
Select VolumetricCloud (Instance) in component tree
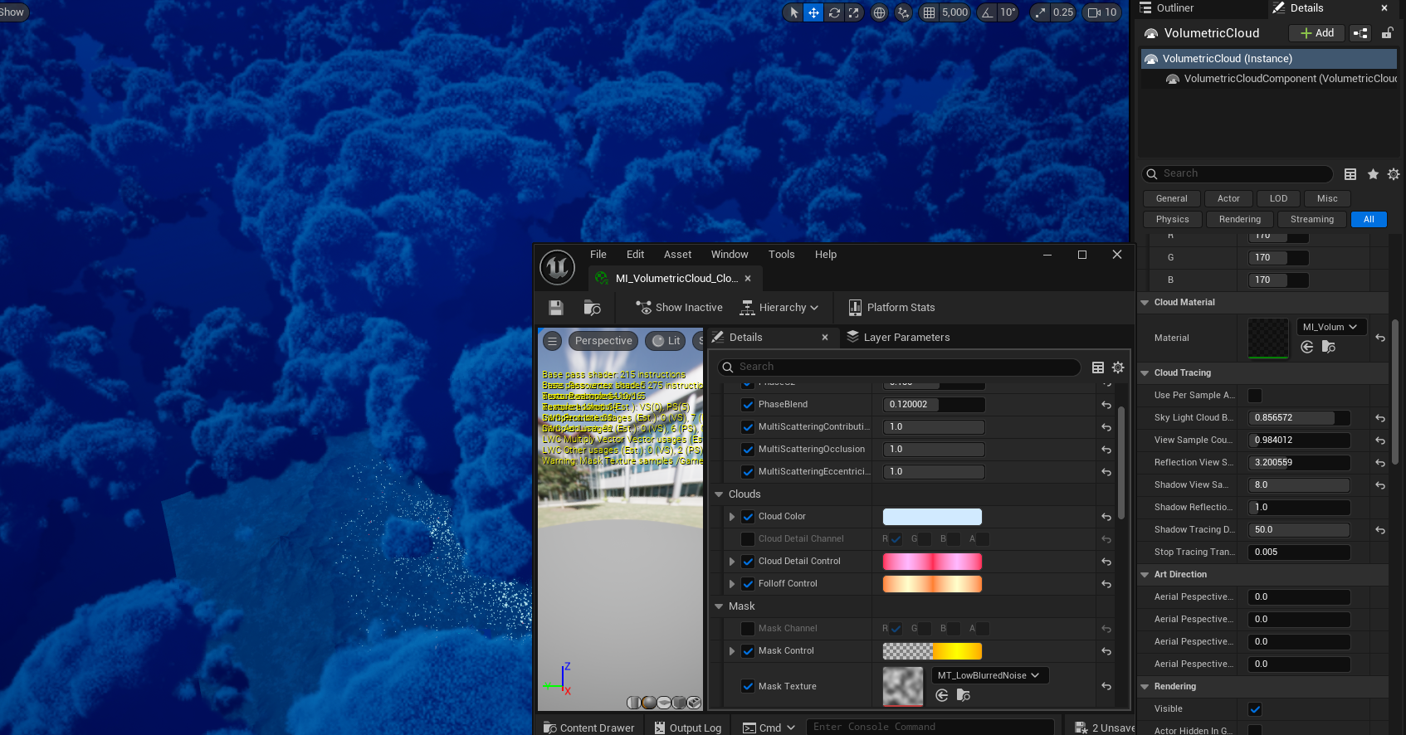1270,59
